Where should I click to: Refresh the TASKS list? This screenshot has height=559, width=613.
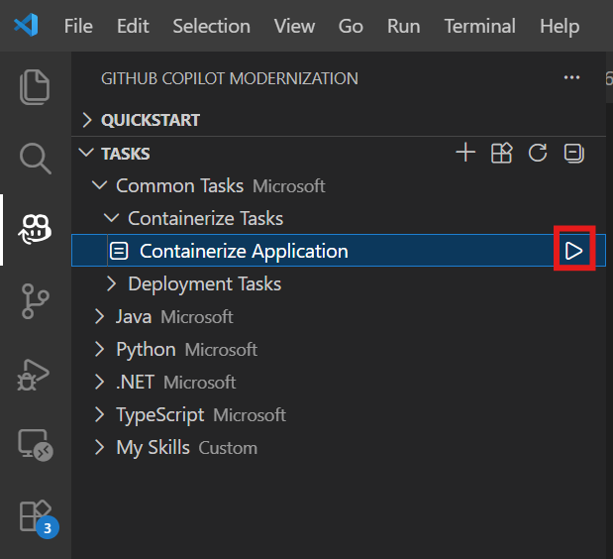pos(538,153)
